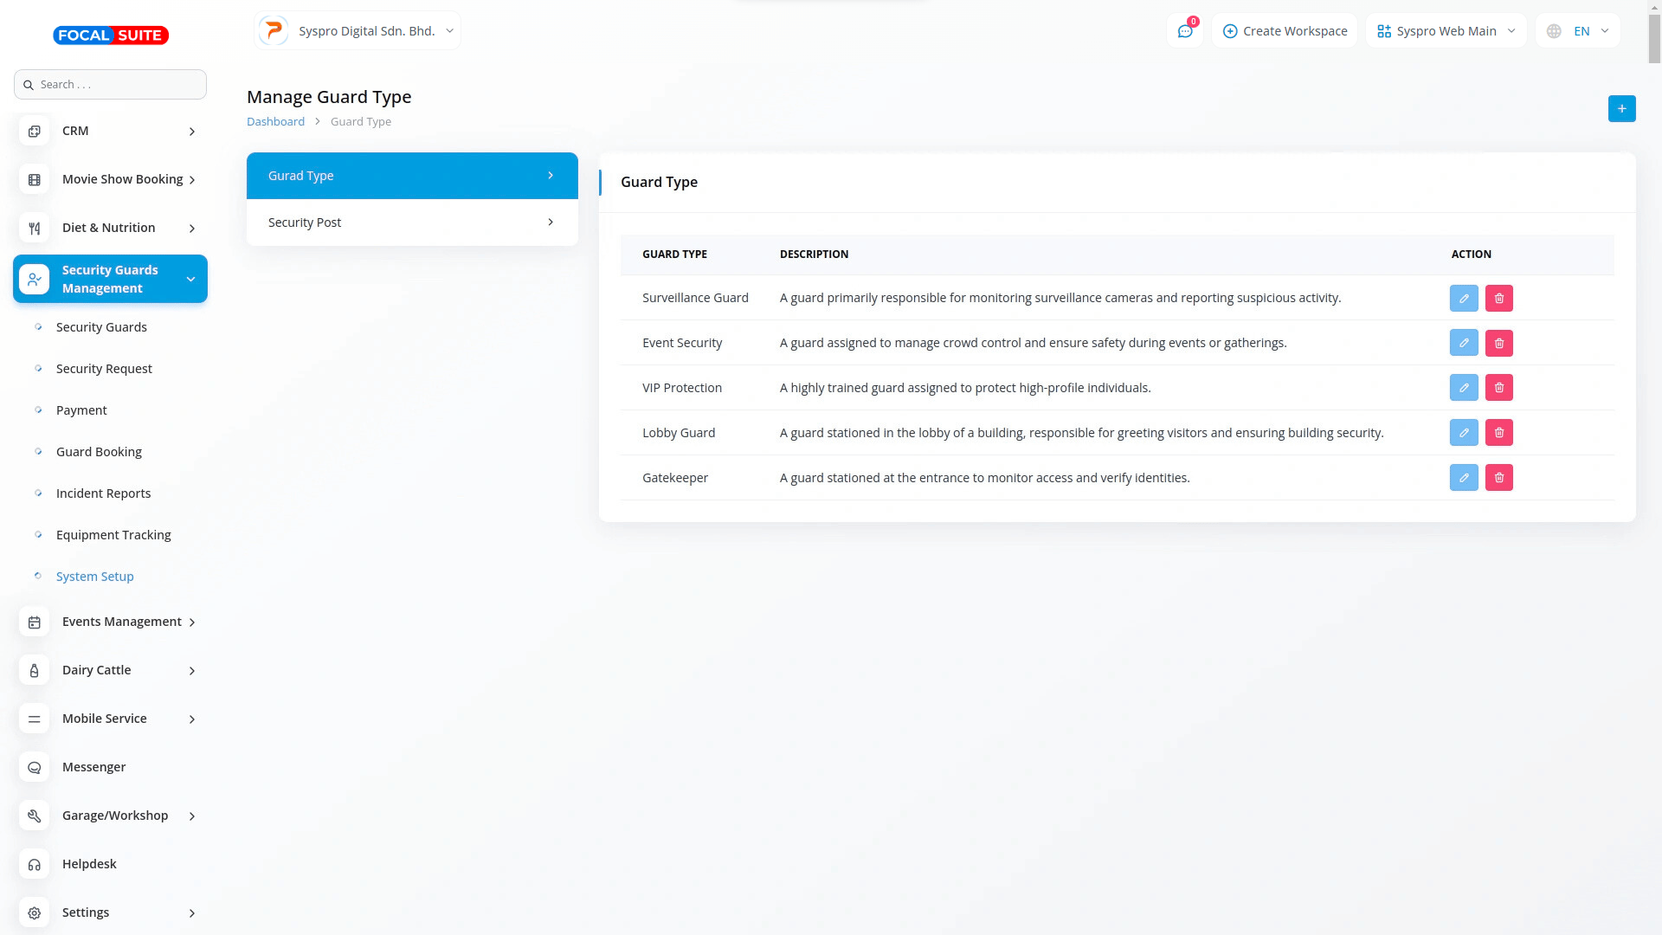This screenshot has width=1662, height=935.
Task: Collapse Security Guards Management menu
Action: click(x=110, y=279)
